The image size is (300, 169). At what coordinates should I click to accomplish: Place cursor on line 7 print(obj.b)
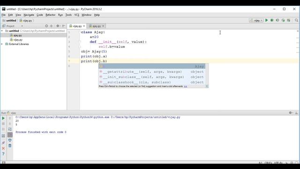94,61
